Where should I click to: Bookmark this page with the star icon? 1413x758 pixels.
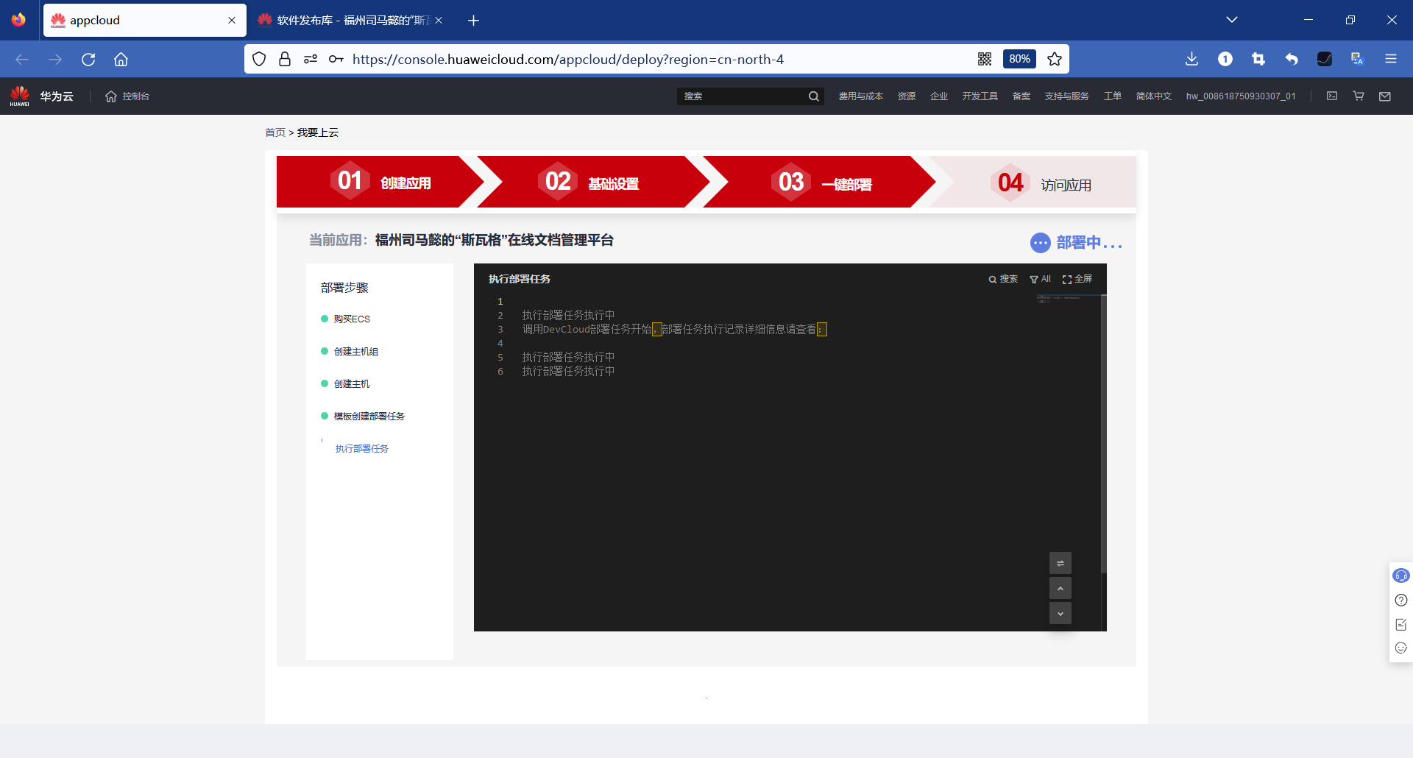pos(1055,59)
